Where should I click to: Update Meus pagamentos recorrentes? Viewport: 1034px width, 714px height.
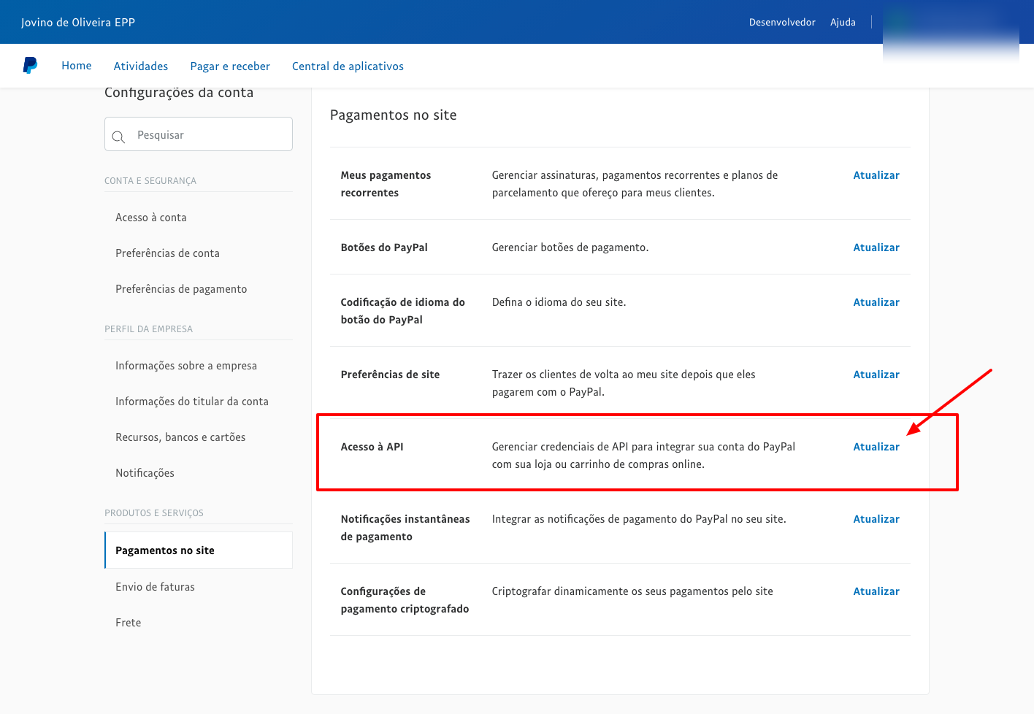(876, 175)
